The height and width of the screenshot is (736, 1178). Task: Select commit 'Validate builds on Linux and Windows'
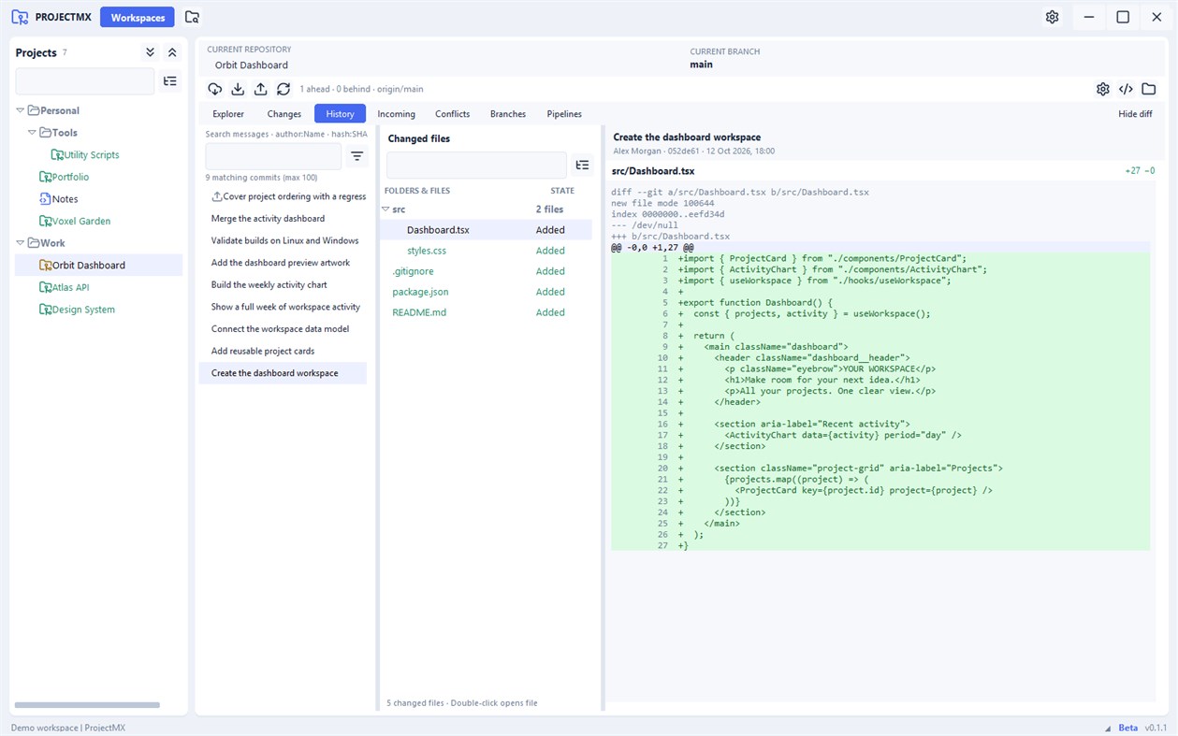(283, 240)
